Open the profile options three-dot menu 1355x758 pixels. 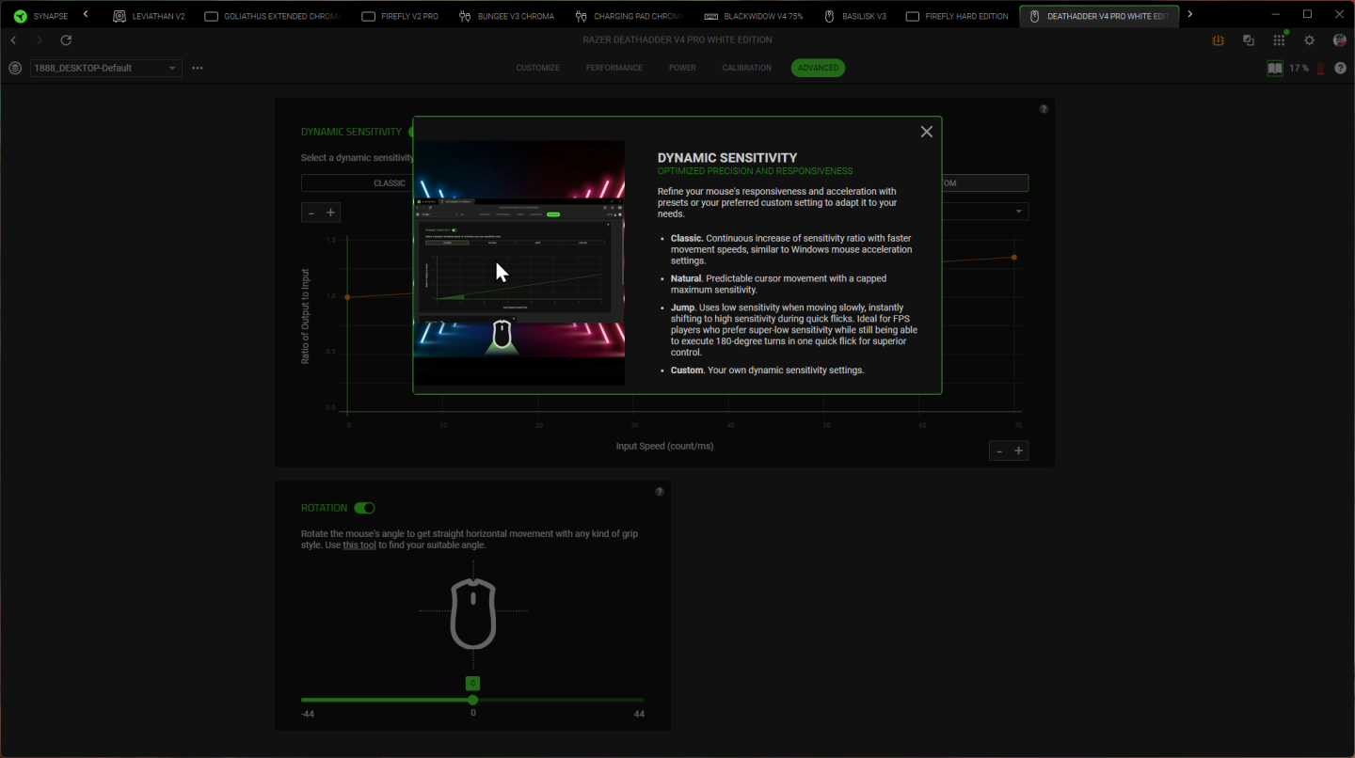pos(198,68)
